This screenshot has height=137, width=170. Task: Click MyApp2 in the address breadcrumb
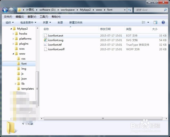85,10
